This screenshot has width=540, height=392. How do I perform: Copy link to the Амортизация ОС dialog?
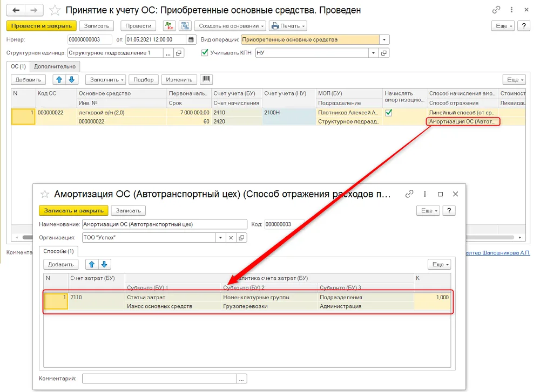click(x=409, y=194)
